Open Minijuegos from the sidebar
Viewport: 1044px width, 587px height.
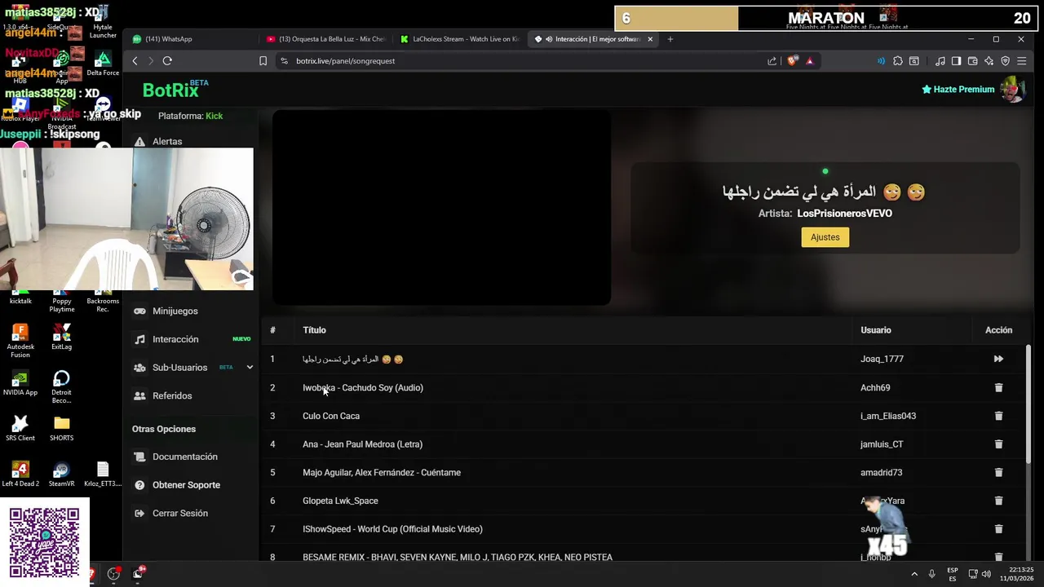click(x=175, y=311)
